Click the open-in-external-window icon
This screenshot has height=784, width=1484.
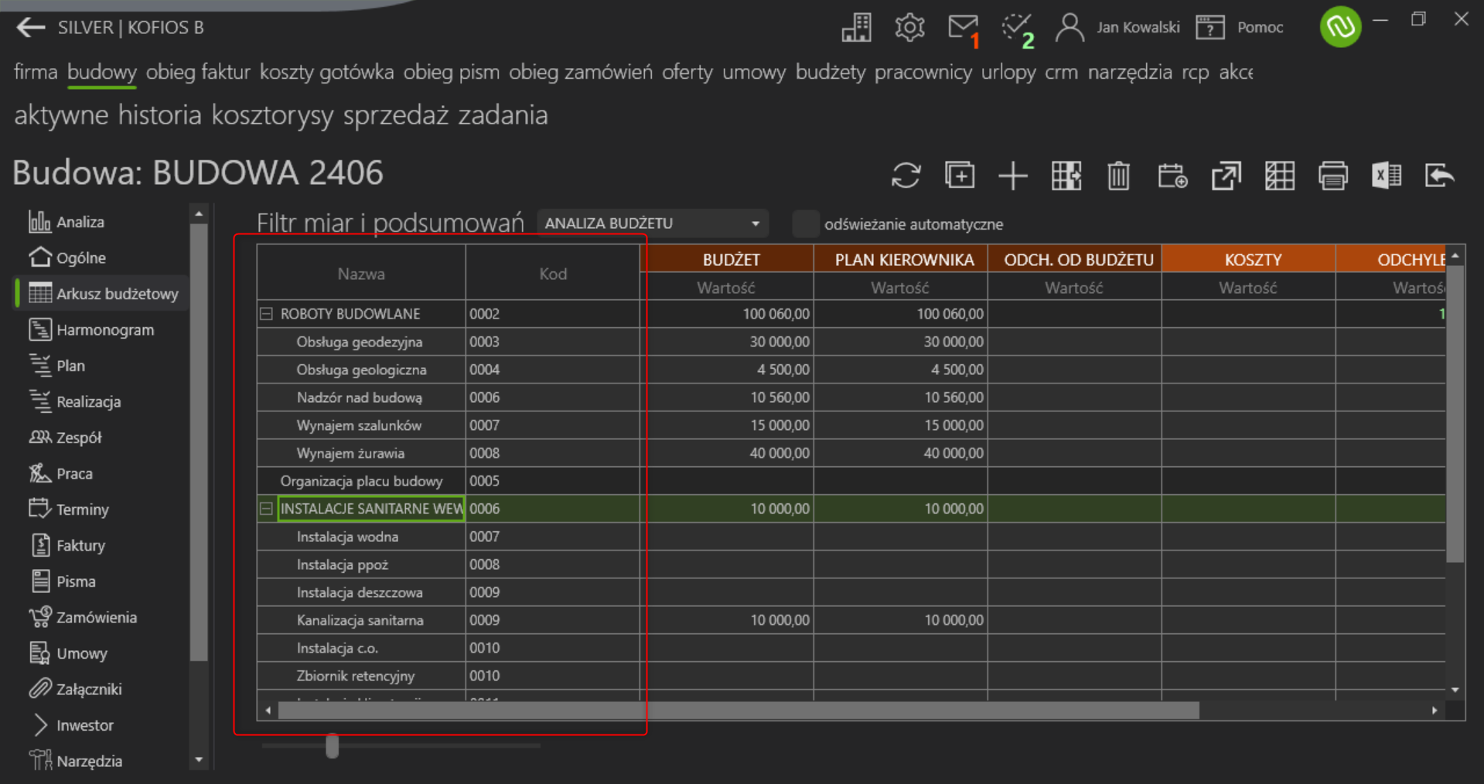tap(1226, 176)
